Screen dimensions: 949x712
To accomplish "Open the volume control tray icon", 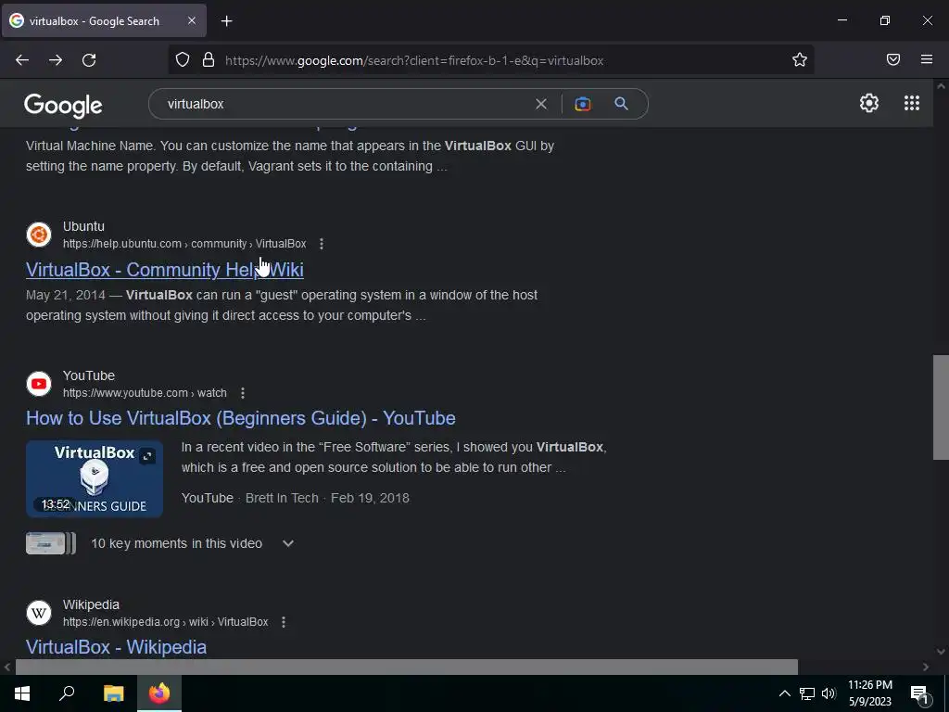I will pos(829,693).
